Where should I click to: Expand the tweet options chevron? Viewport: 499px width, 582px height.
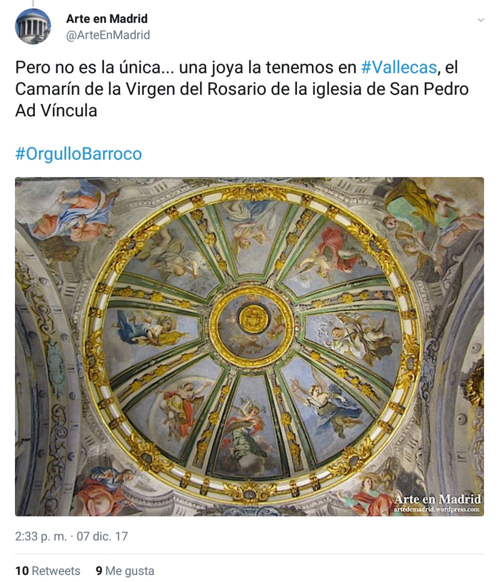coord(481,20)
